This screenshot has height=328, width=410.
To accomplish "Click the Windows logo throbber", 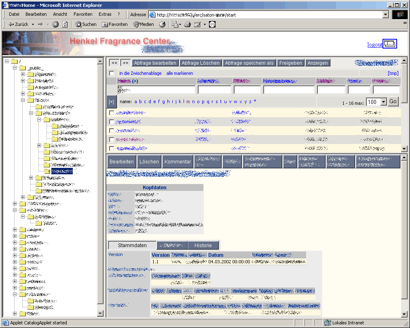I will click(x=400, y=15).
